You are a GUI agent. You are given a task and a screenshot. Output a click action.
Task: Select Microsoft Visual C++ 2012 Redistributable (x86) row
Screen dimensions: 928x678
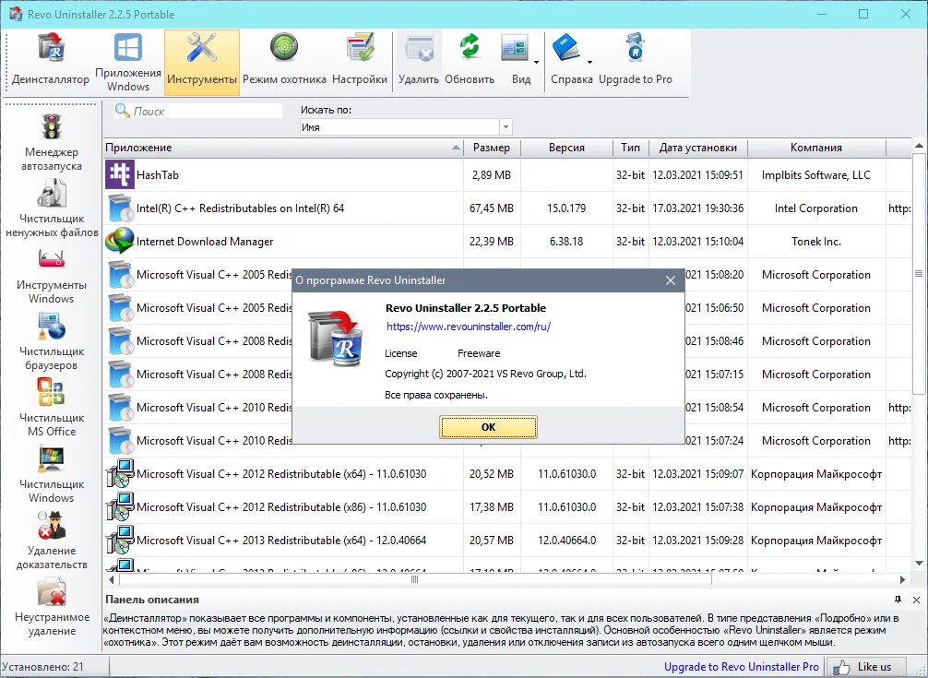click(x=507, y=507)
